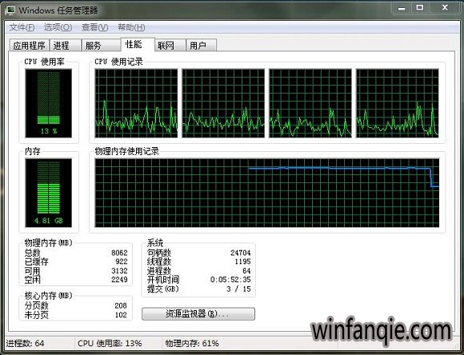This screenshot has height=355, width=464.
Task: Click the 物理内存使用记录 graph
Action: point(267,193)
